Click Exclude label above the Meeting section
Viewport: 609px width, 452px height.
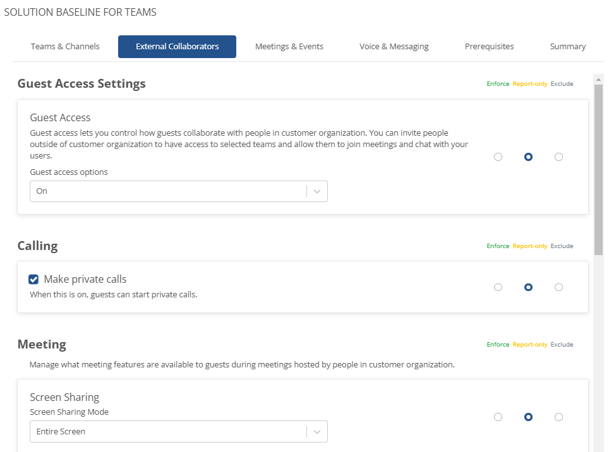(562, 344)
